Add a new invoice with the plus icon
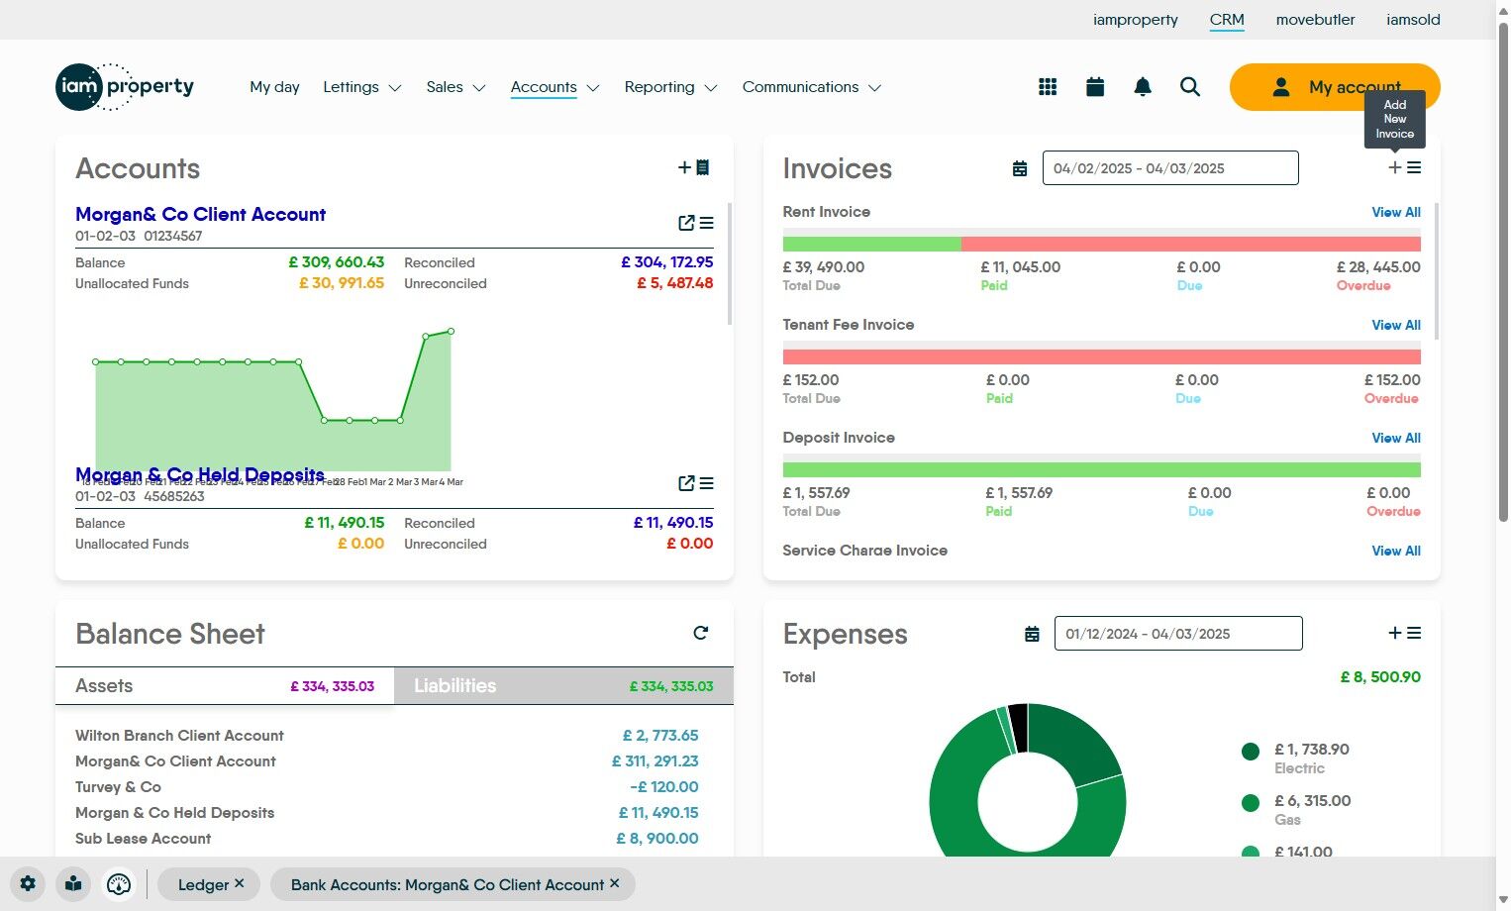 (1395, 168)
